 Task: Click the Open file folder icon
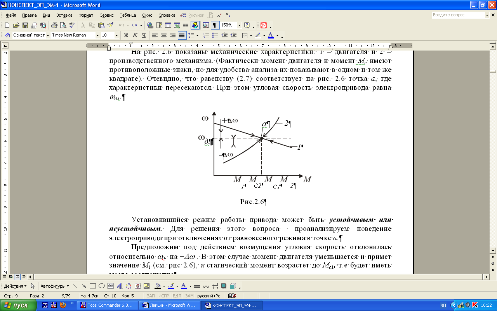(16, 25)
